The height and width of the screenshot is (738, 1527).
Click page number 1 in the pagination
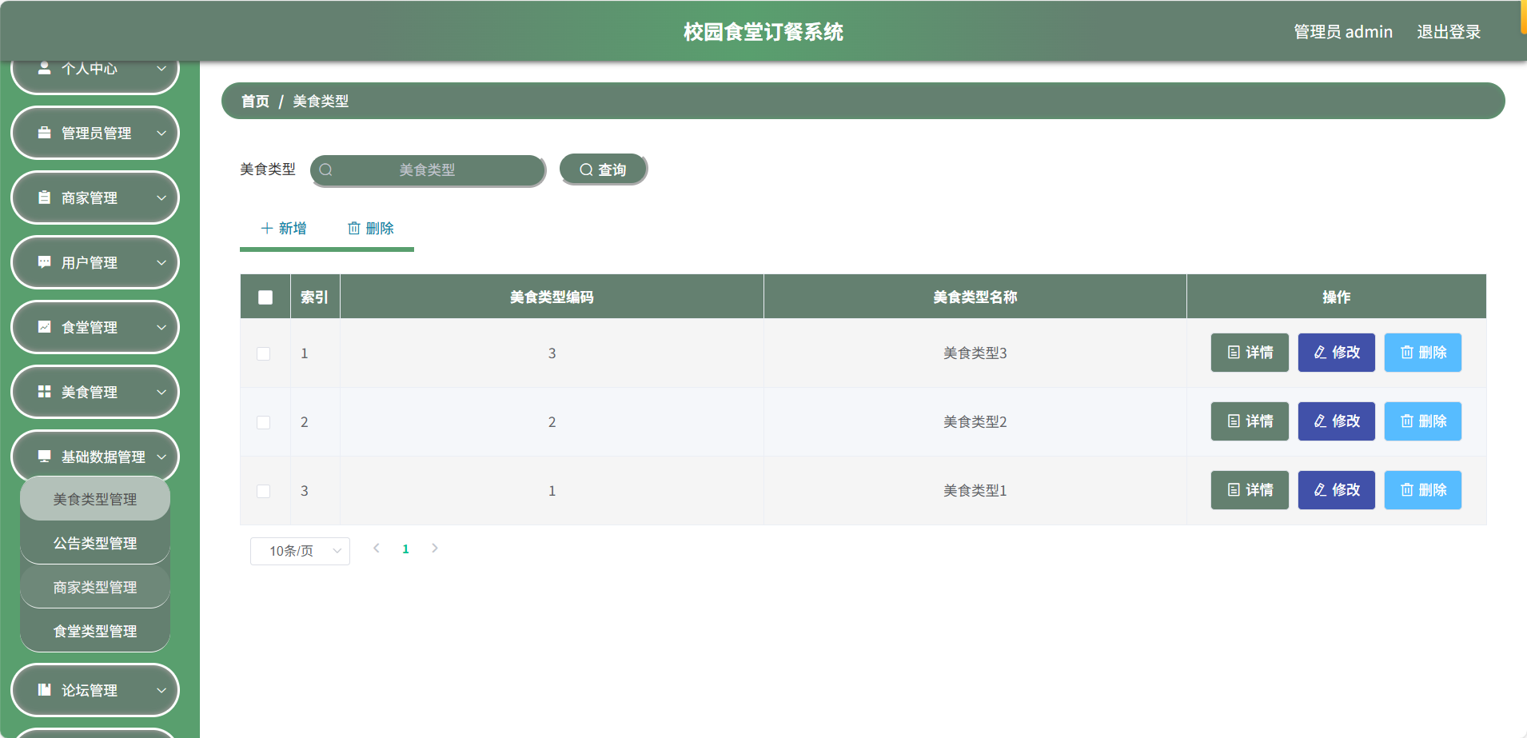[x=405, y=549]
